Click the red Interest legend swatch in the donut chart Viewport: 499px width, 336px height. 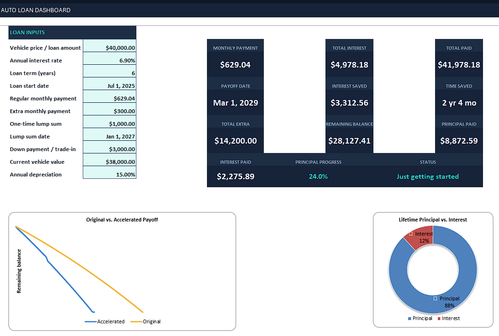(439, 319)
